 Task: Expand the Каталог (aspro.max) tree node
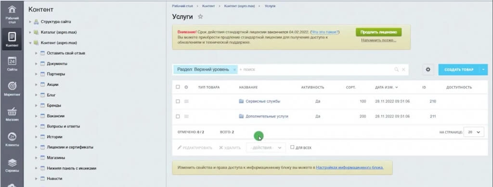coord(30,32)
